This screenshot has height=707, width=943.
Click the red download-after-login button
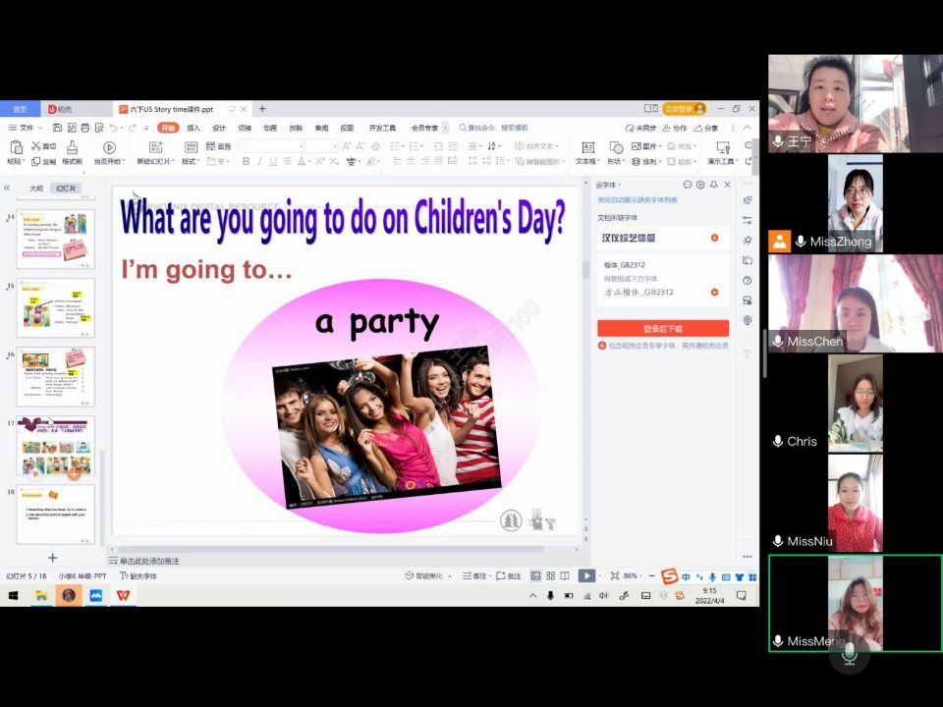[x=663, y=328]
